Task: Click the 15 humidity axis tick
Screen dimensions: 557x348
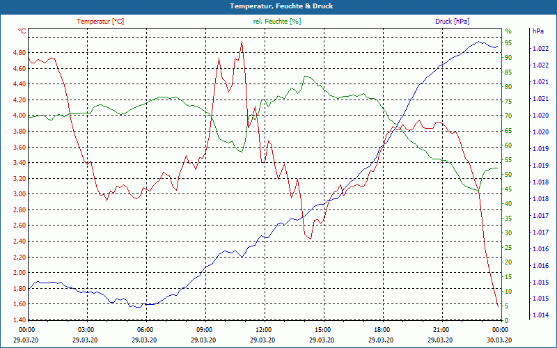Action: [508, 276]
